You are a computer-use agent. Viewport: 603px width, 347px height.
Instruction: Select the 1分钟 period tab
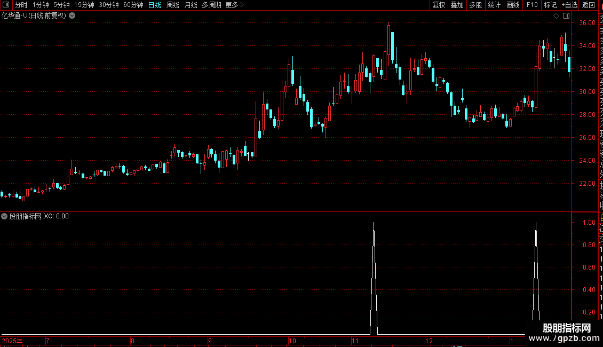(x=41, y=5)
